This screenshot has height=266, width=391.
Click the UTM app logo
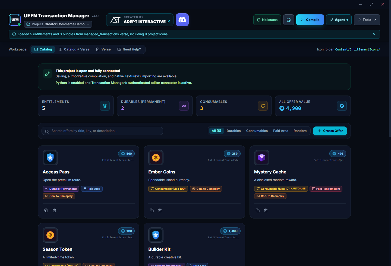(15, 20)
